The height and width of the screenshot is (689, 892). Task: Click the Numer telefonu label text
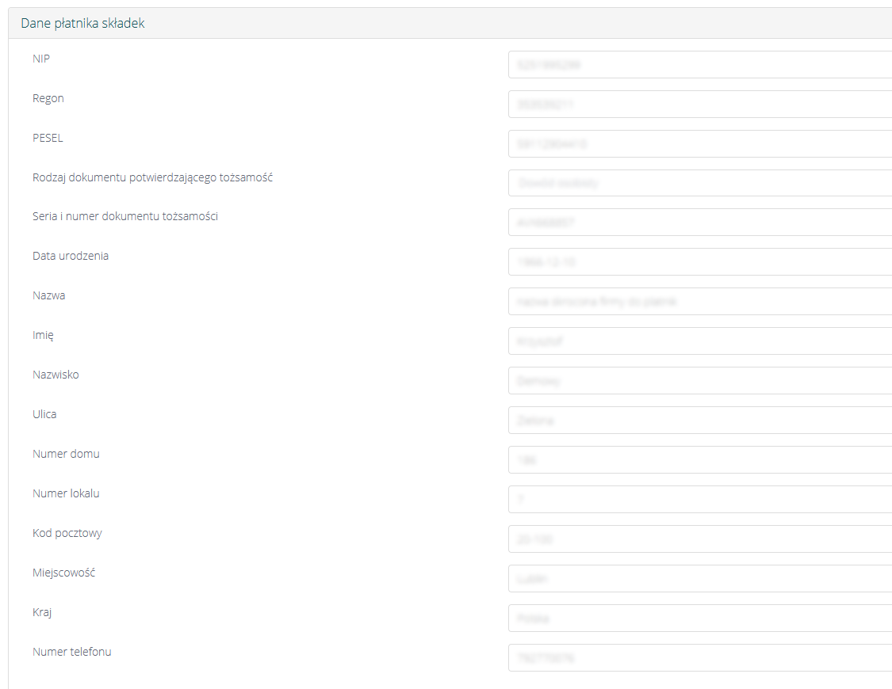[72, 653]
